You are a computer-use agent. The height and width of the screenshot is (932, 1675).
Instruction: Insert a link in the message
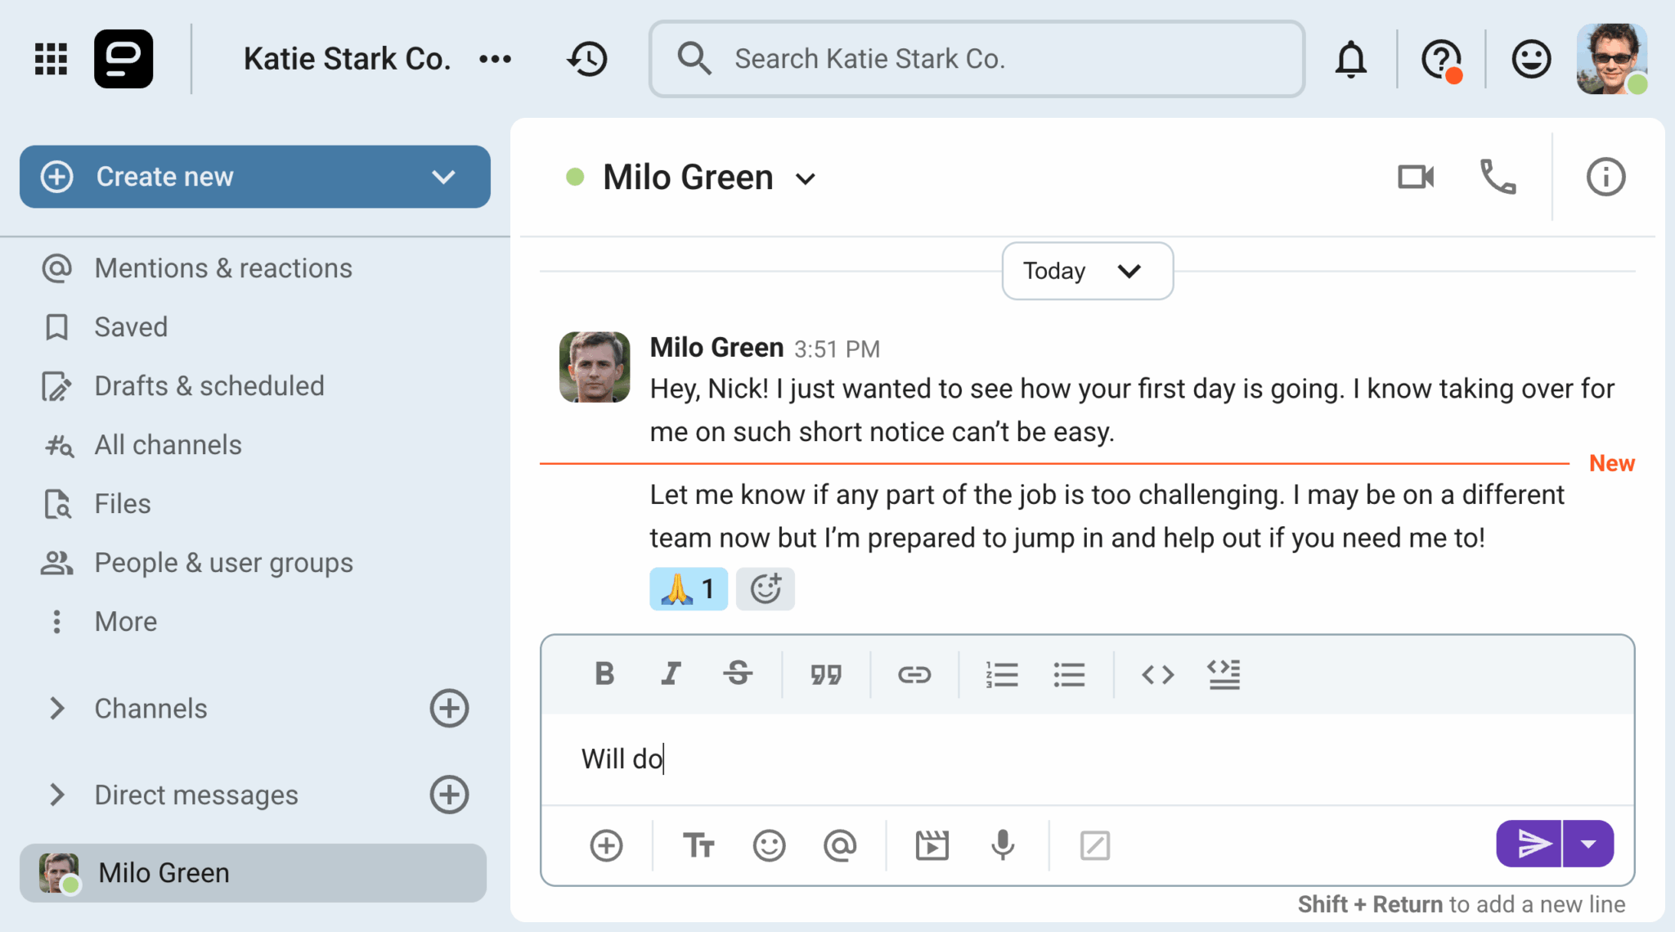click(914, 674)
